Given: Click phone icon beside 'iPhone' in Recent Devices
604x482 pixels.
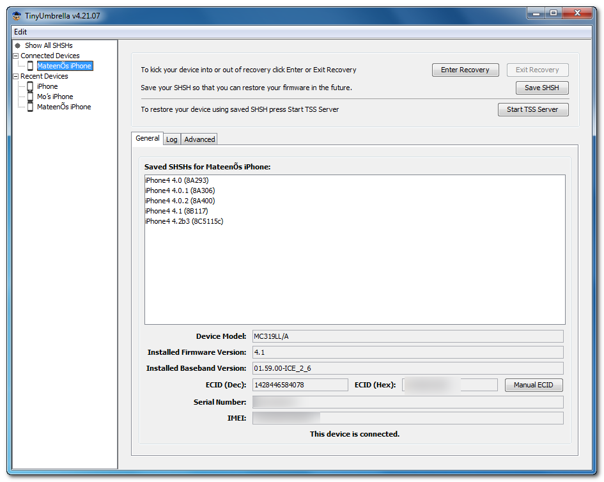Looking at the screenshot, I should (x=30, y=86).
